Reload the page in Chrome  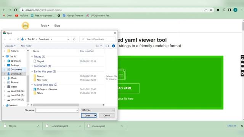[15, 10]
